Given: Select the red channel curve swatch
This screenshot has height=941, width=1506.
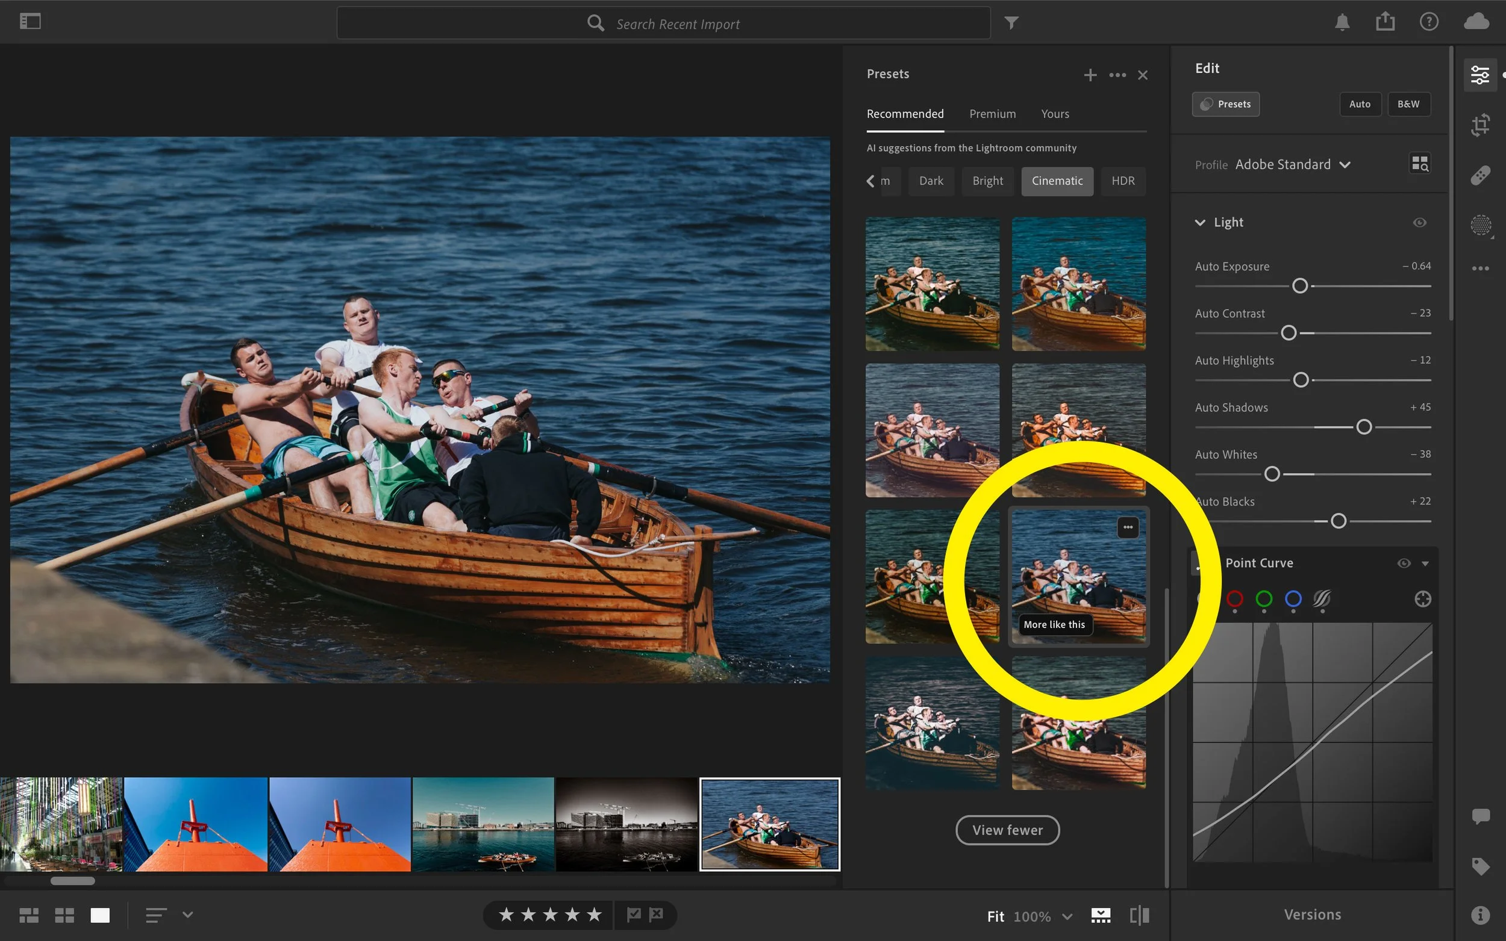Looking at the screenshot, I should 1234,598.
